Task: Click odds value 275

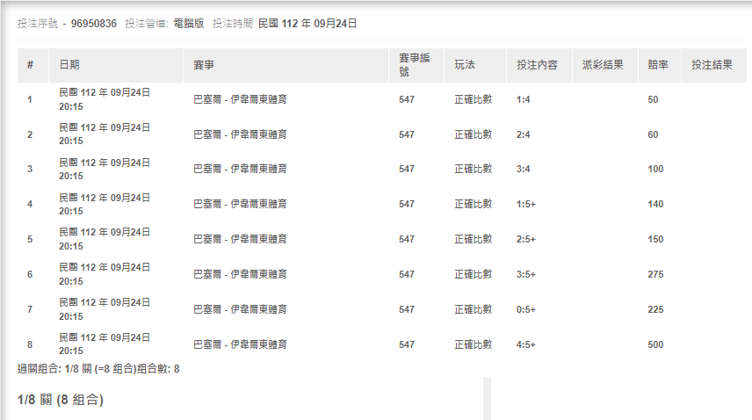Action: [x=655, y=274]
